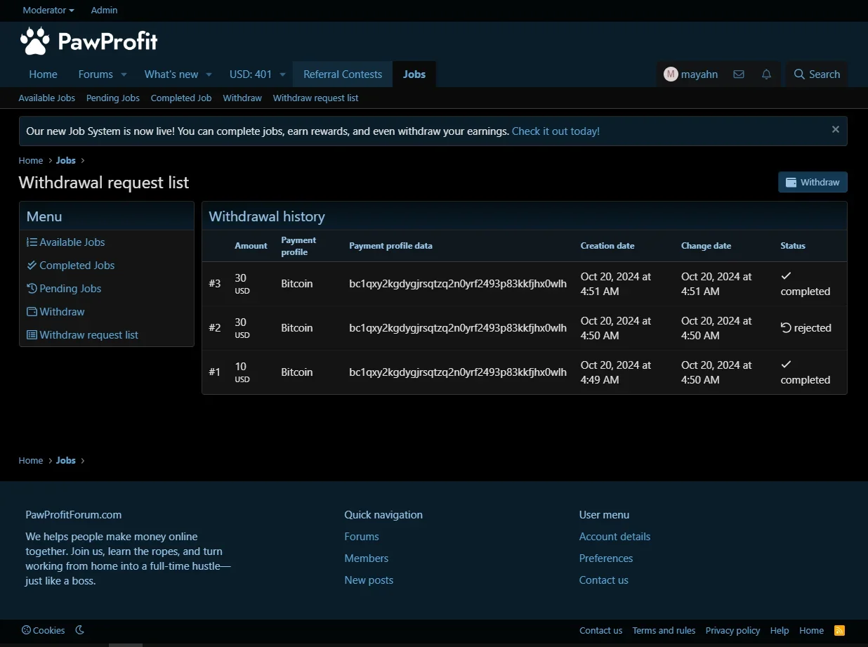Click the mayahn user avatar
The height and width of the screenshot is (647, 868).
[x=671, y=74]
